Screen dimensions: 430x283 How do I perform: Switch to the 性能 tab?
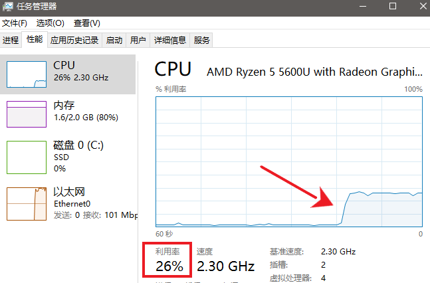point(35,39)
